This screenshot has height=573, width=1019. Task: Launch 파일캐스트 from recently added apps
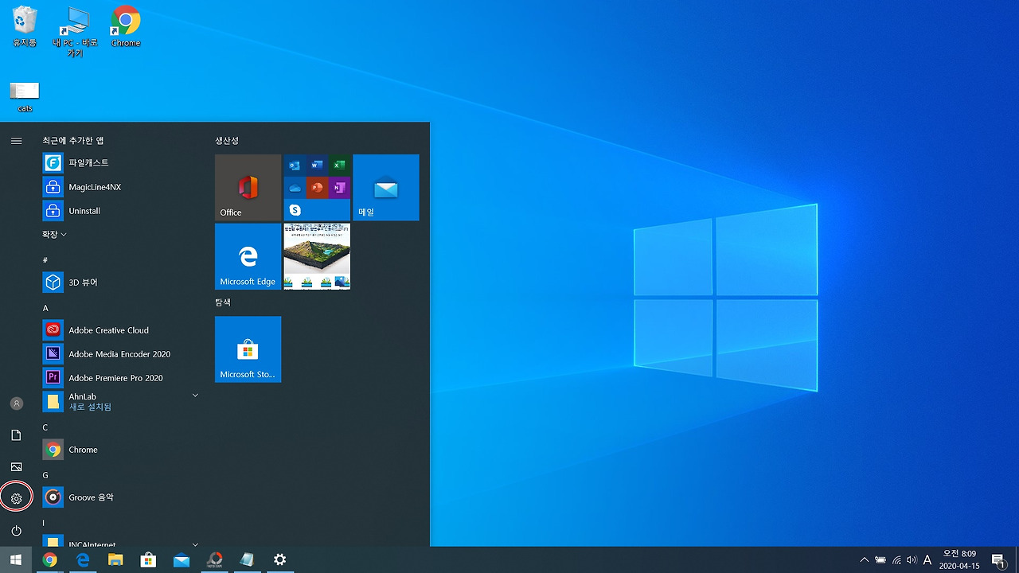pos(119,163)
